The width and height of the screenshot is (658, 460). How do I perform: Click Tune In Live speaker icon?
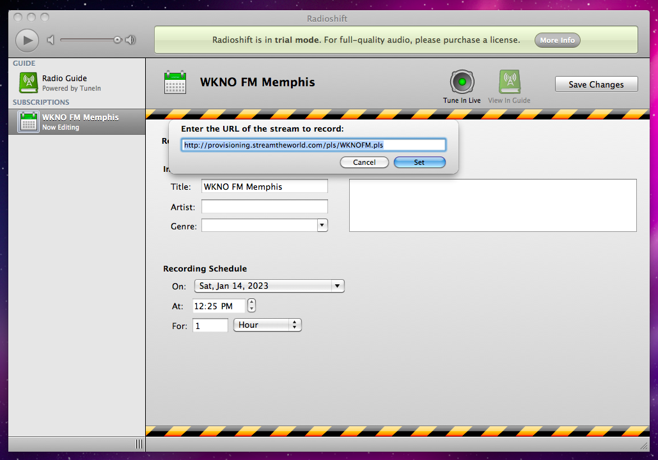[x=462, y=82]
